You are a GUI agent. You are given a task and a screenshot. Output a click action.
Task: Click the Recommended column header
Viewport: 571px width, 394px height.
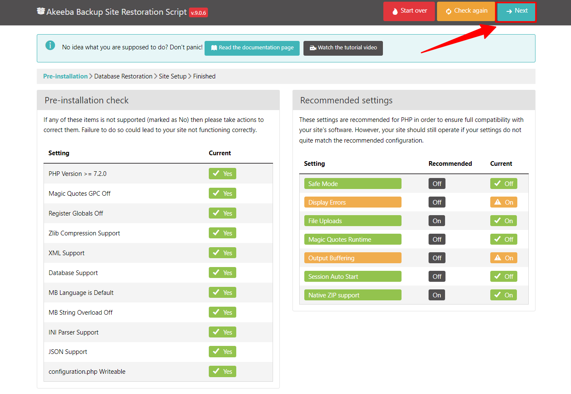tap(450, 164)
